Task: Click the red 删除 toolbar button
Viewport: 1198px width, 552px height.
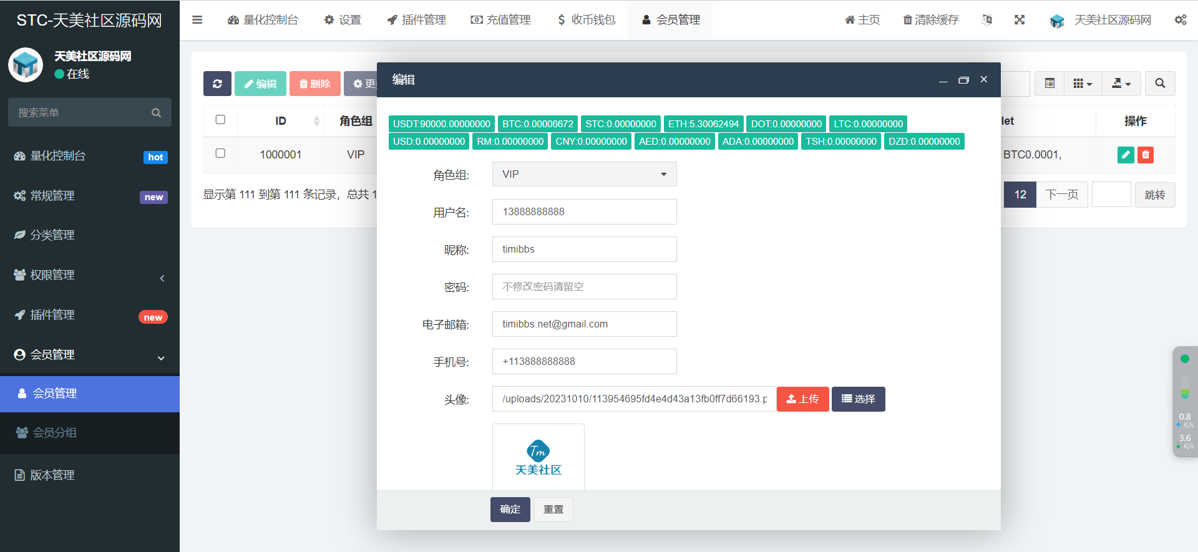Action: (x=315, y=84)
